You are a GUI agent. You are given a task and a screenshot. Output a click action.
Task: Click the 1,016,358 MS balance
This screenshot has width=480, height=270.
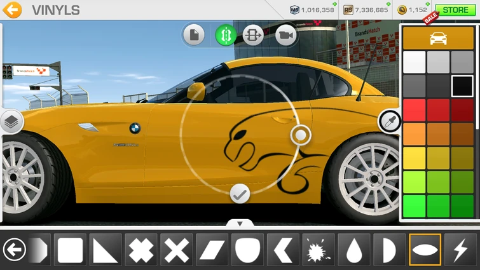coord(317,10)
